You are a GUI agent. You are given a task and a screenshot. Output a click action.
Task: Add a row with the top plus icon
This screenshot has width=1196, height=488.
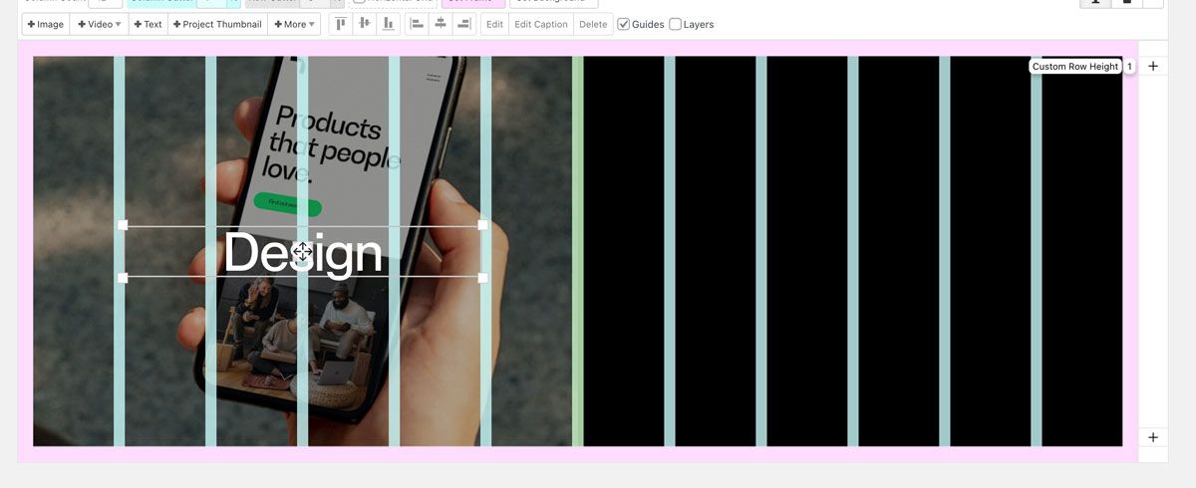pos(1153,67)
